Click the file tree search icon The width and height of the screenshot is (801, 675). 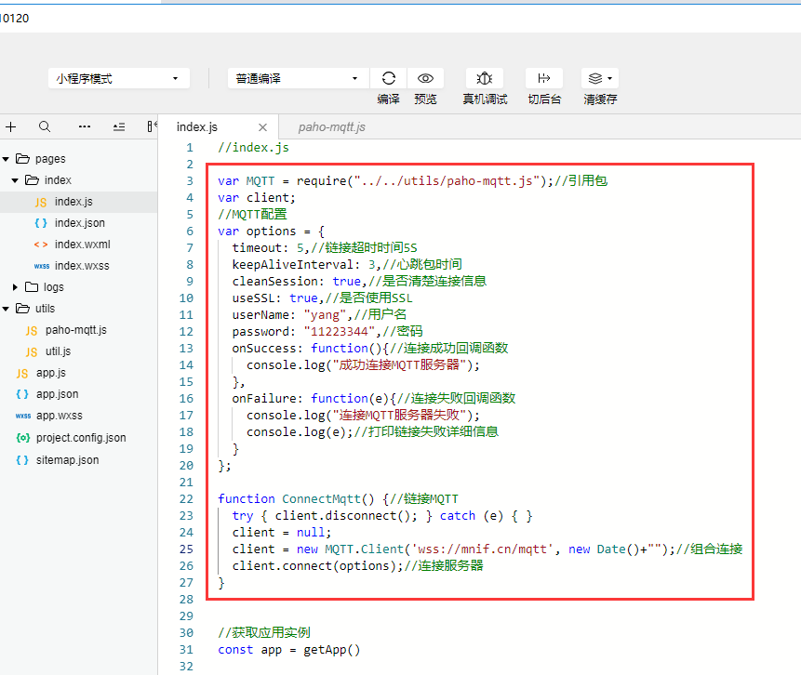pyautogui.click(x=45, y=126)
